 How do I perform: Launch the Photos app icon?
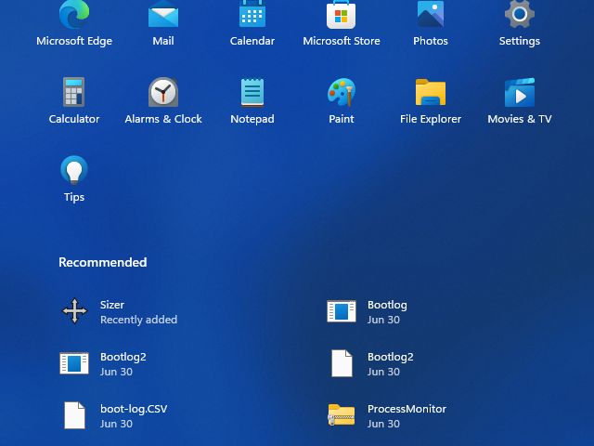(x=431, y=14)
